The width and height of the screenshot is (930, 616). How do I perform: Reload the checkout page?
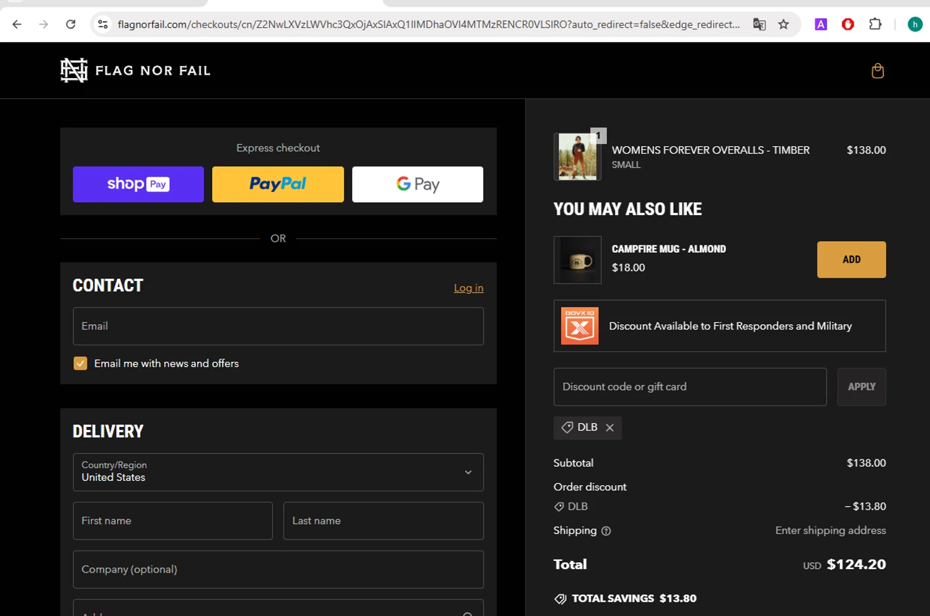pos(71,24)
